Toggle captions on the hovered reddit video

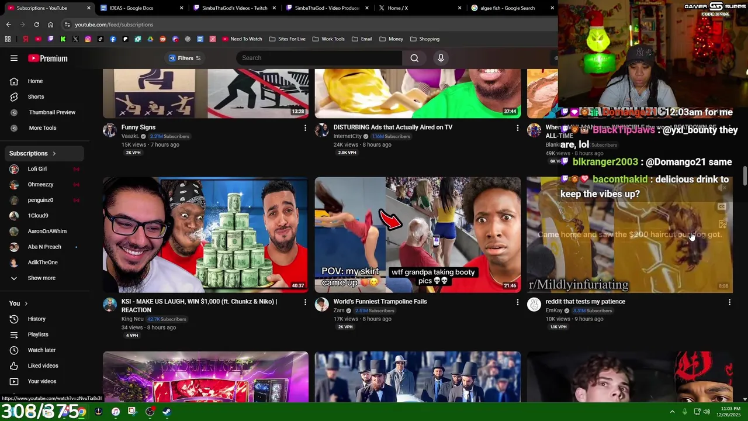coord(722,206)
